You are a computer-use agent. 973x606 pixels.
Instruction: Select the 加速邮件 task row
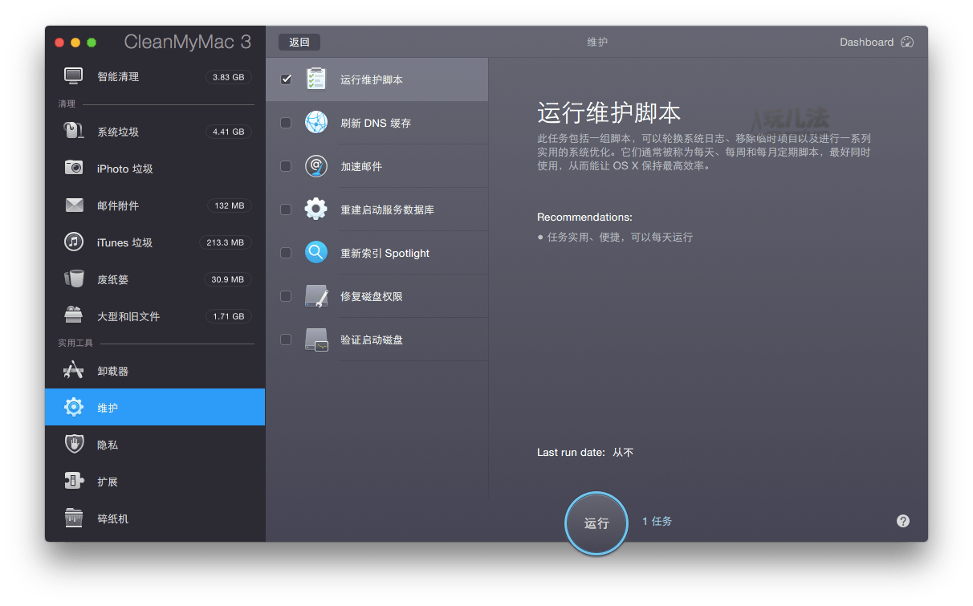click(377, 166)
